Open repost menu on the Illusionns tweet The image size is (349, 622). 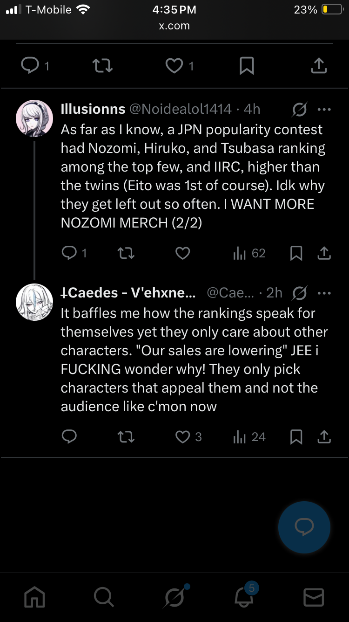(126, 253)
